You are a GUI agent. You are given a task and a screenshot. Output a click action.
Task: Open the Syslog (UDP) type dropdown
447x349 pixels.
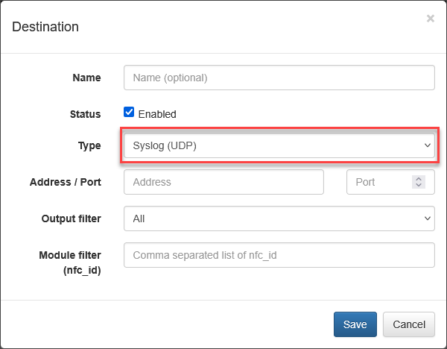coord(279,145)
